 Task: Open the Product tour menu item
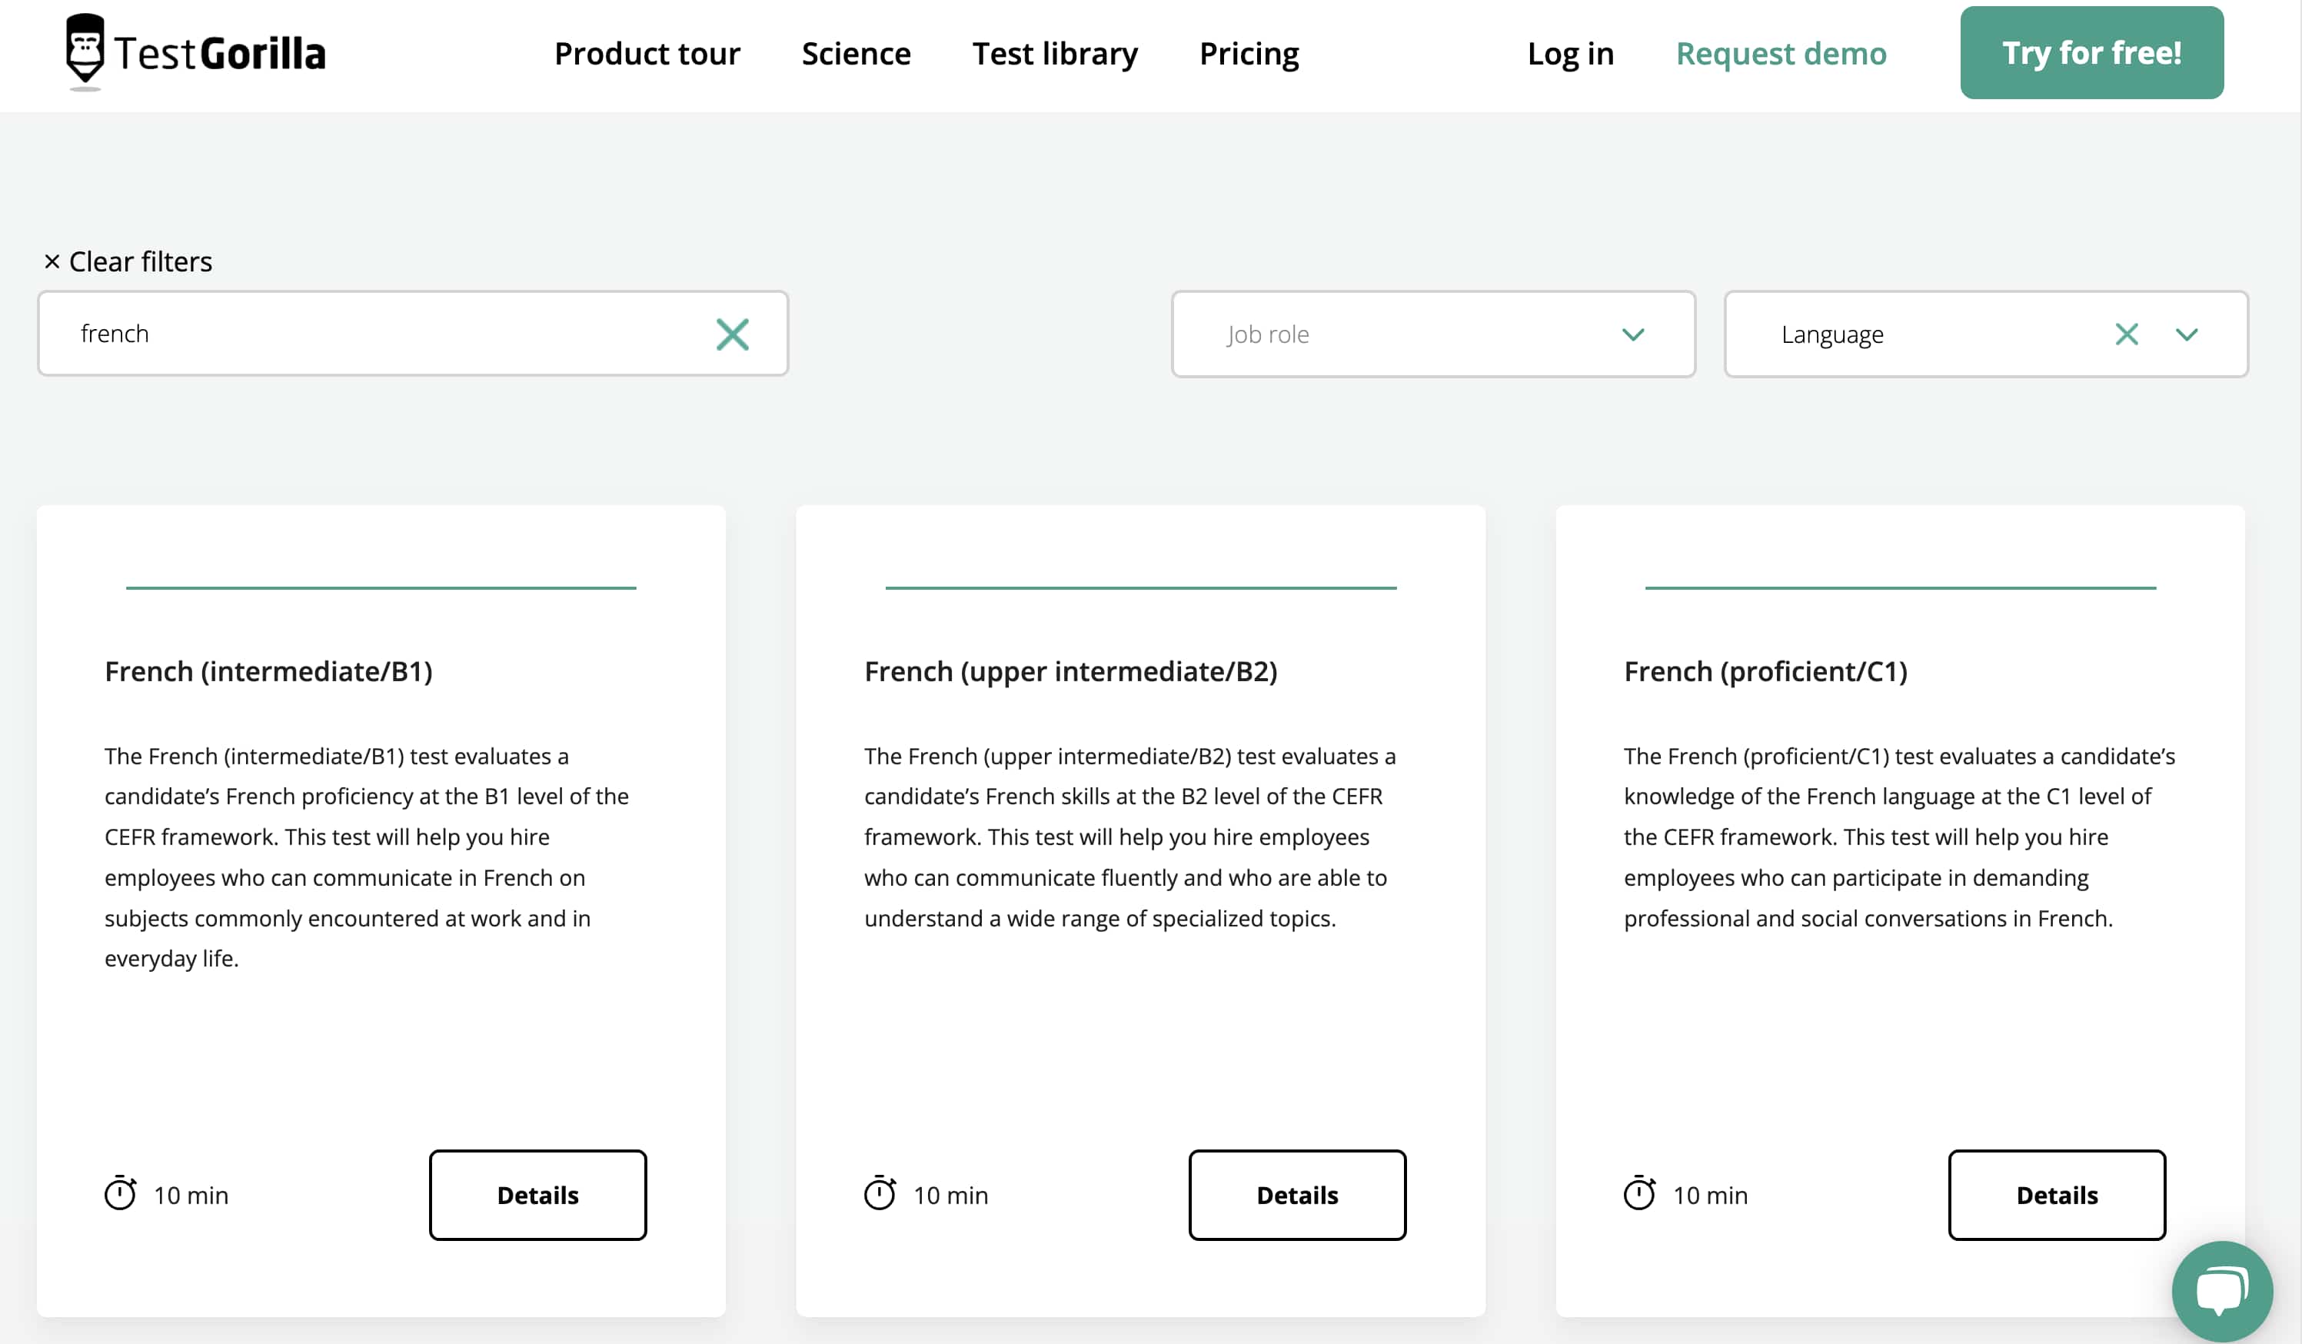[x=647, y=54]
